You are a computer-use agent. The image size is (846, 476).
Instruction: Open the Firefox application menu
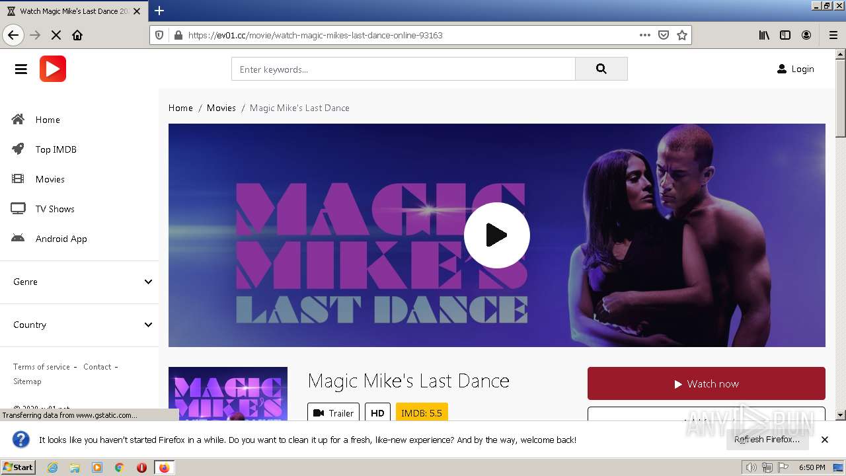pos(833,35)
